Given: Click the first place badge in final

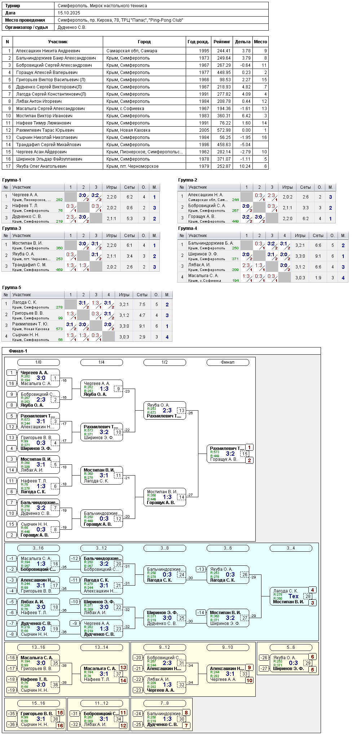Looking at the screenshot, I should pyautogui.click(x=249, y=447).
